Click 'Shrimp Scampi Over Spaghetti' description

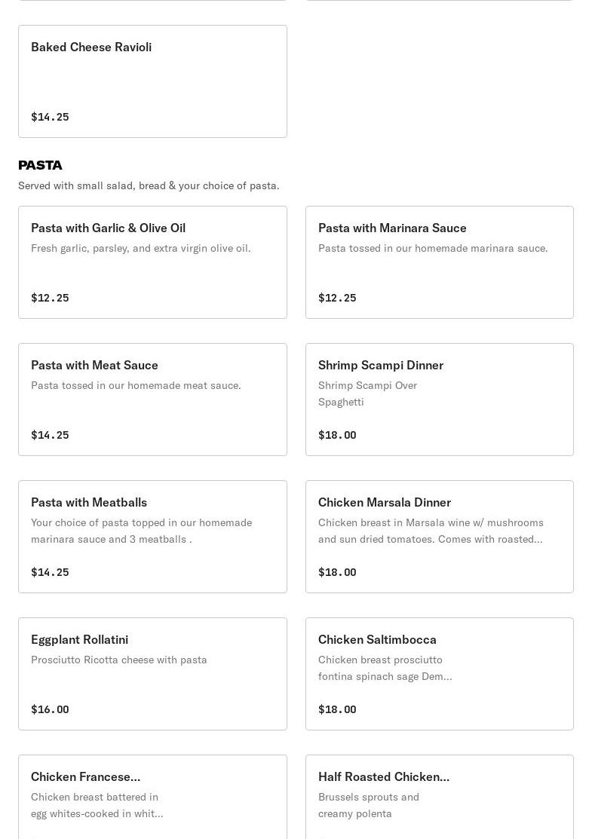(367, 393)
